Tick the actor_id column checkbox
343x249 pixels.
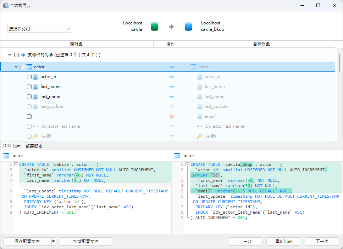29,77
